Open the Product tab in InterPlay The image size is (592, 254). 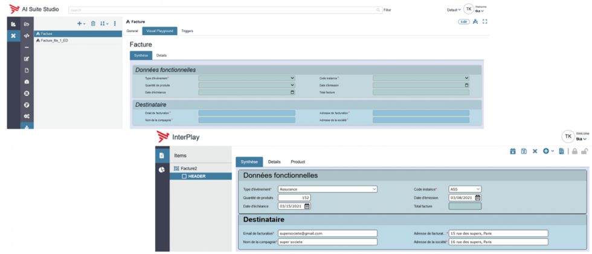pos(298,162)
